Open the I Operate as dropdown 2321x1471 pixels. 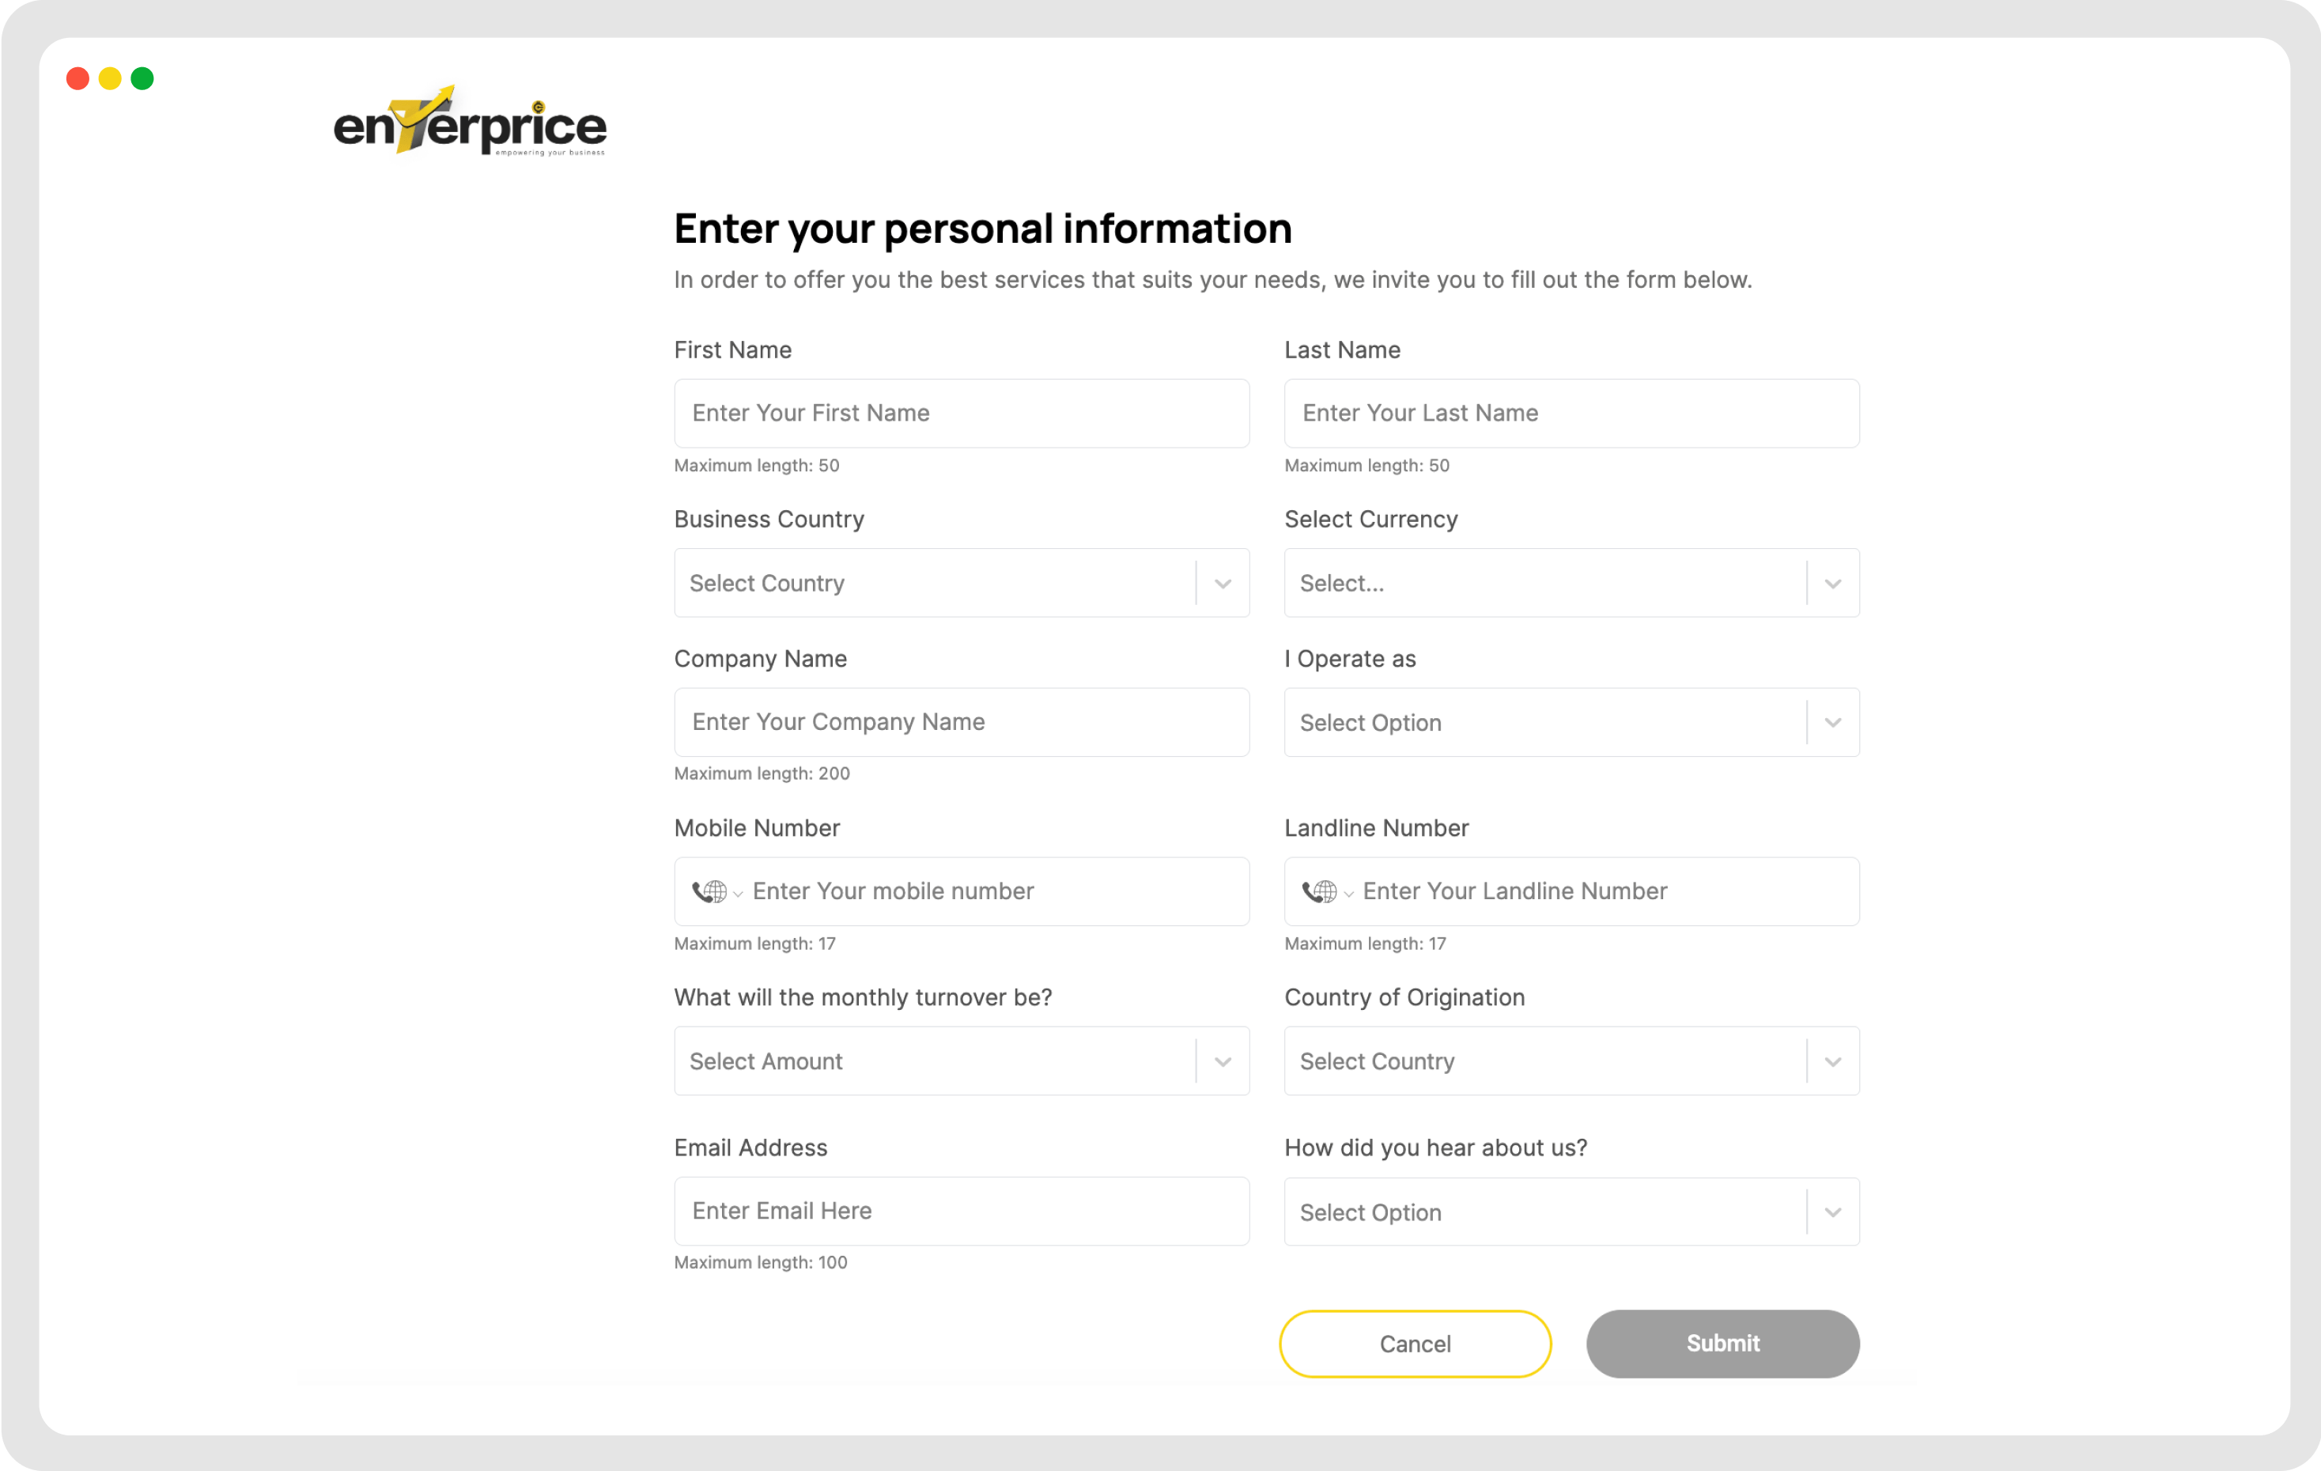tap(1571, 723)
